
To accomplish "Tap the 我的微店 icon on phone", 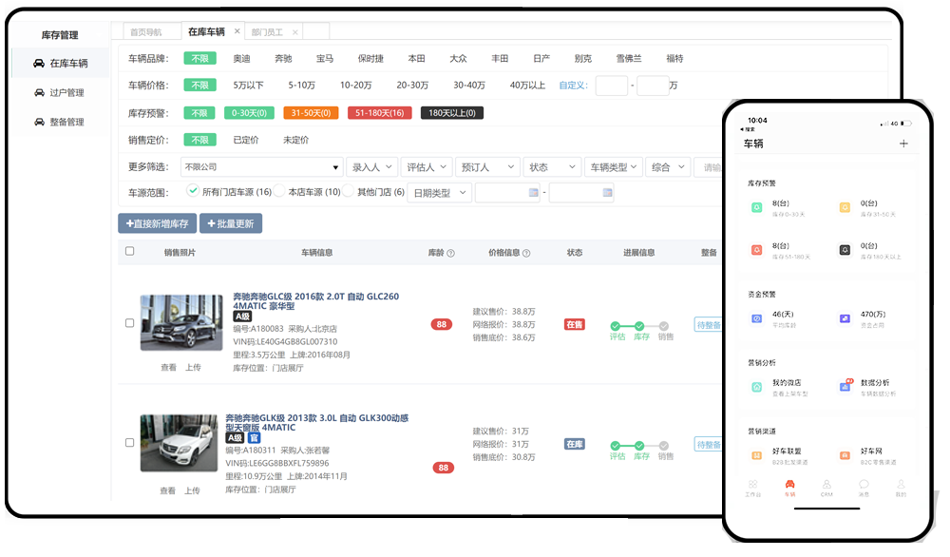I will click(757, 387).
